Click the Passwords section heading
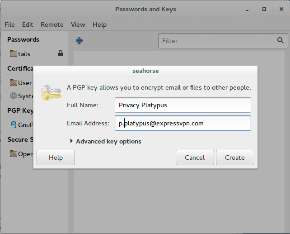Viewport: 290px width, 234px height. tap(23, 39)
